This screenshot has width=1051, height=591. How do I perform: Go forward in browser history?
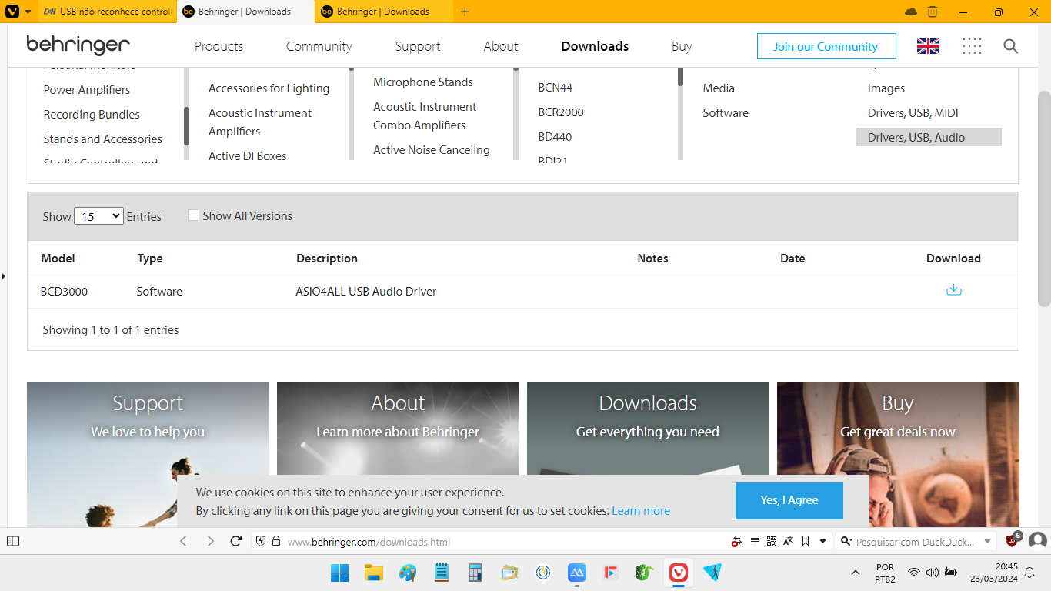[210, 541]
